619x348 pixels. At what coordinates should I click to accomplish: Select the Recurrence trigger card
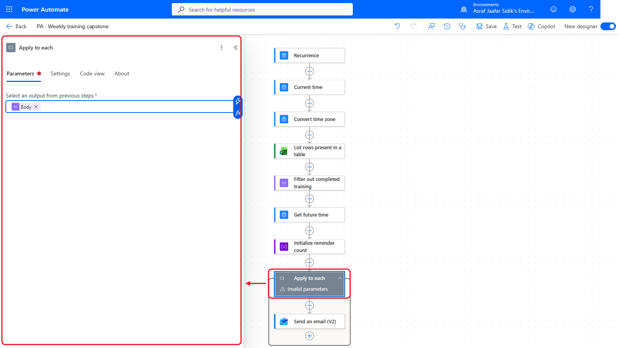(x=309, y=55)
